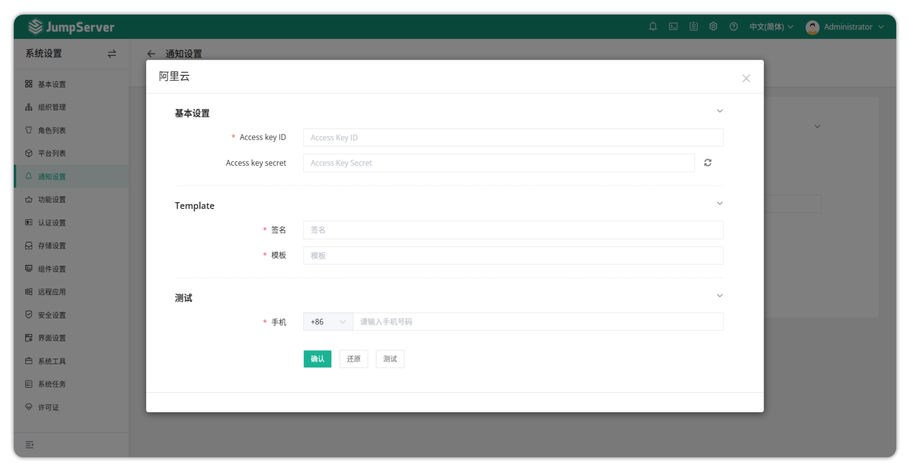Open the +86 country code dropdown

pyautogui.click(x=328, y=322)
